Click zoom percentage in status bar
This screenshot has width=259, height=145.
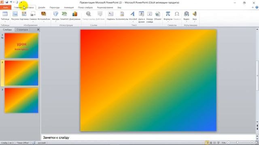(223, 143)
